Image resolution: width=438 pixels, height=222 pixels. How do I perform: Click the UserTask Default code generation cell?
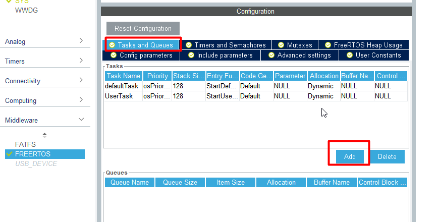(x=256, y=96)
